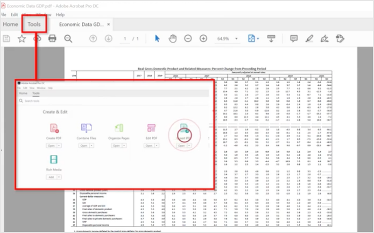
Task: Print the document using printer icon
Action: coord(52,39)
